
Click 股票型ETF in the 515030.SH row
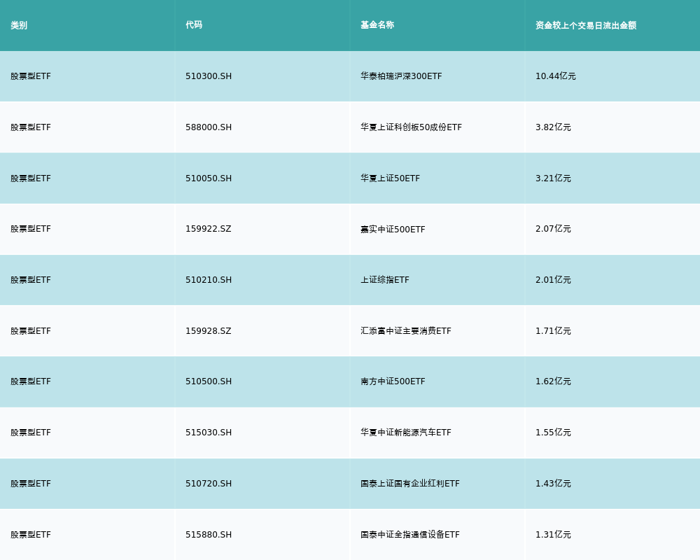[x=31, y=433]
